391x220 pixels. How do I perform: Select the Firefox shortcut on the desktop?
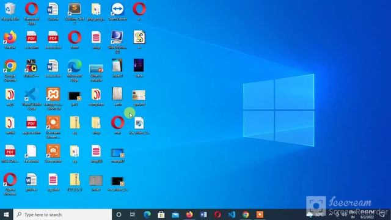pos(10,40)
